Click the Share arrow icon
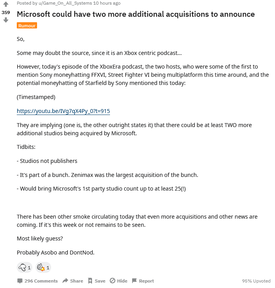This screenshot has width=275, height=288. point(66,281)
